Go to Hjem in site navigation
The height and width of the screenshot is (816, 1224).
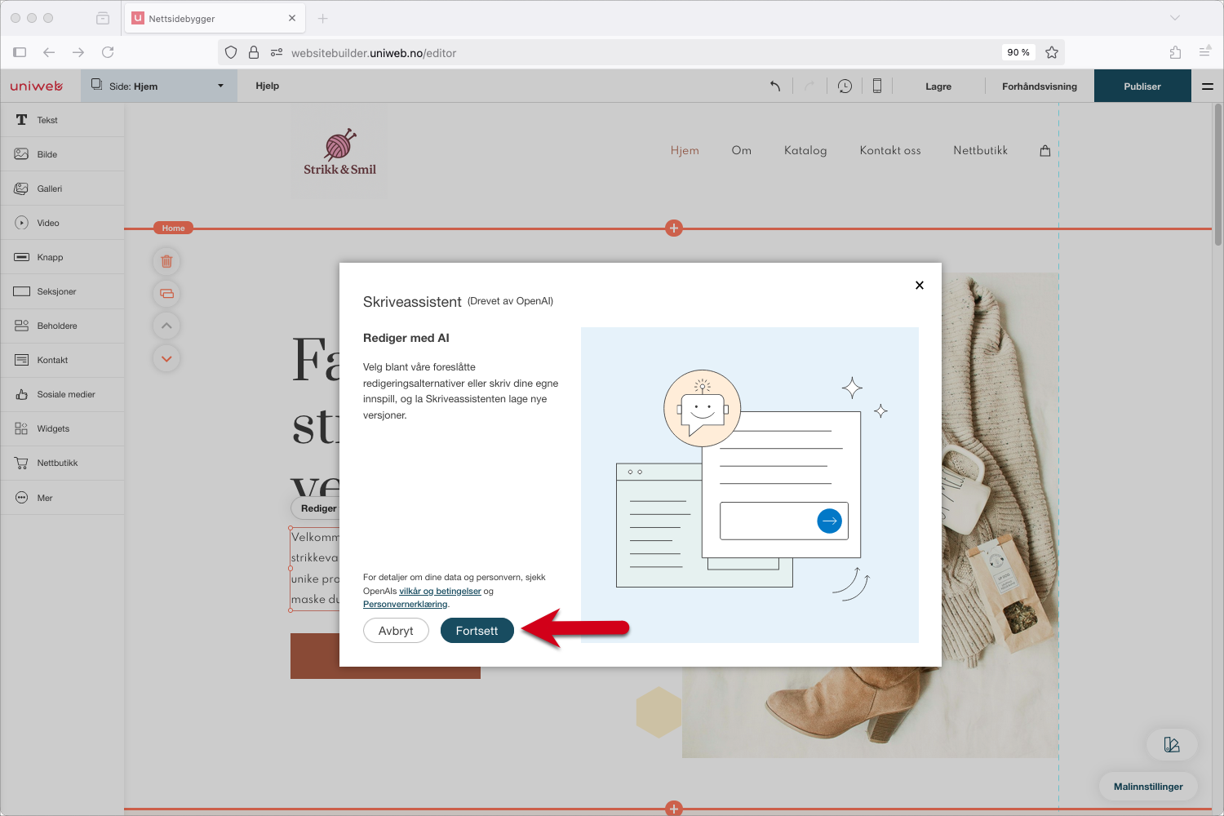tap(685, 150)
